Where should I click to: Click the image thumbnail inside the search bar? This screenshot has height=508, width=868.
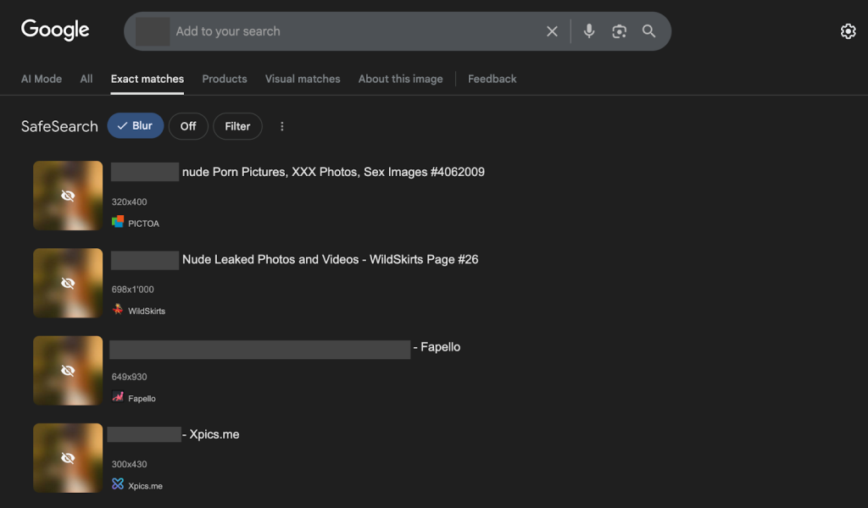[153, 31]
